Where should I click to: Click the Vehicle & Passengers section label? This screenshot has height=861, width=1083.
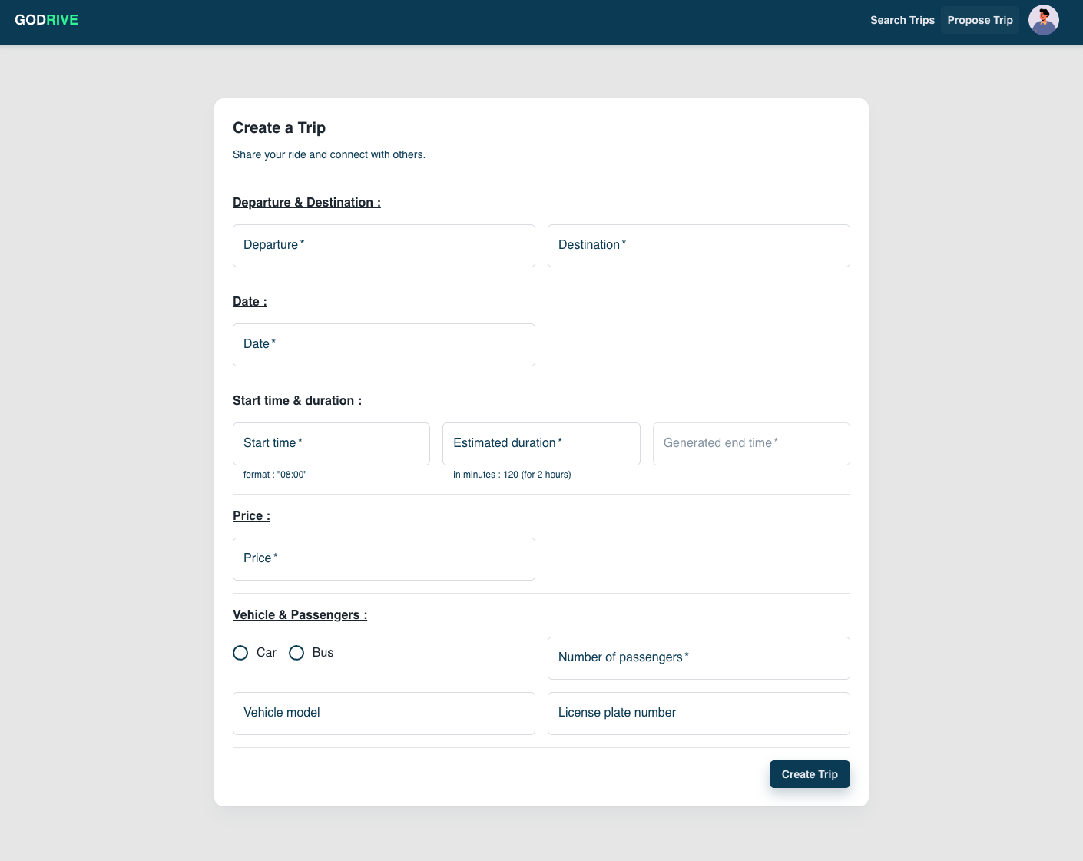coord(300,615)
